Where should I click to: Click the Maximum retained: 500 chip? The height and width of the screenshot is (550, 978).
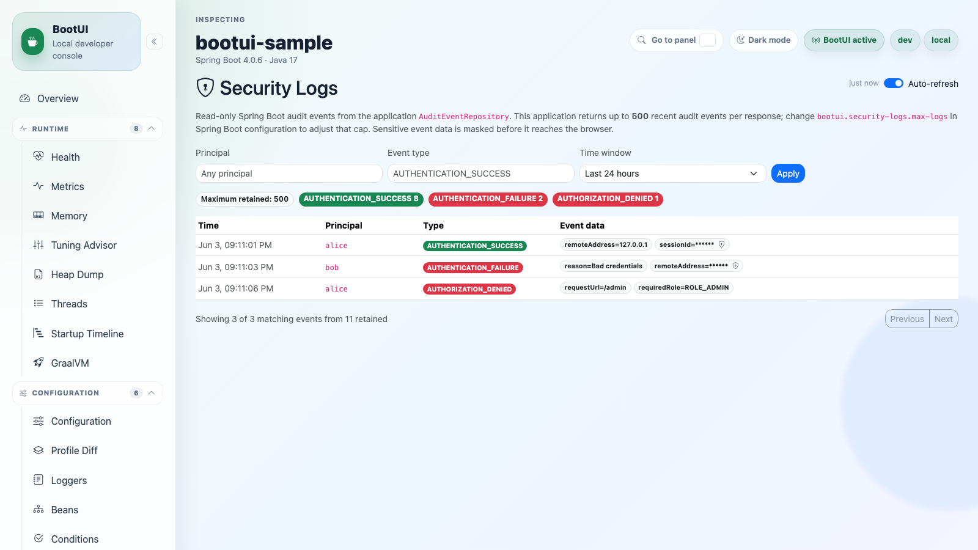point(244,199)
